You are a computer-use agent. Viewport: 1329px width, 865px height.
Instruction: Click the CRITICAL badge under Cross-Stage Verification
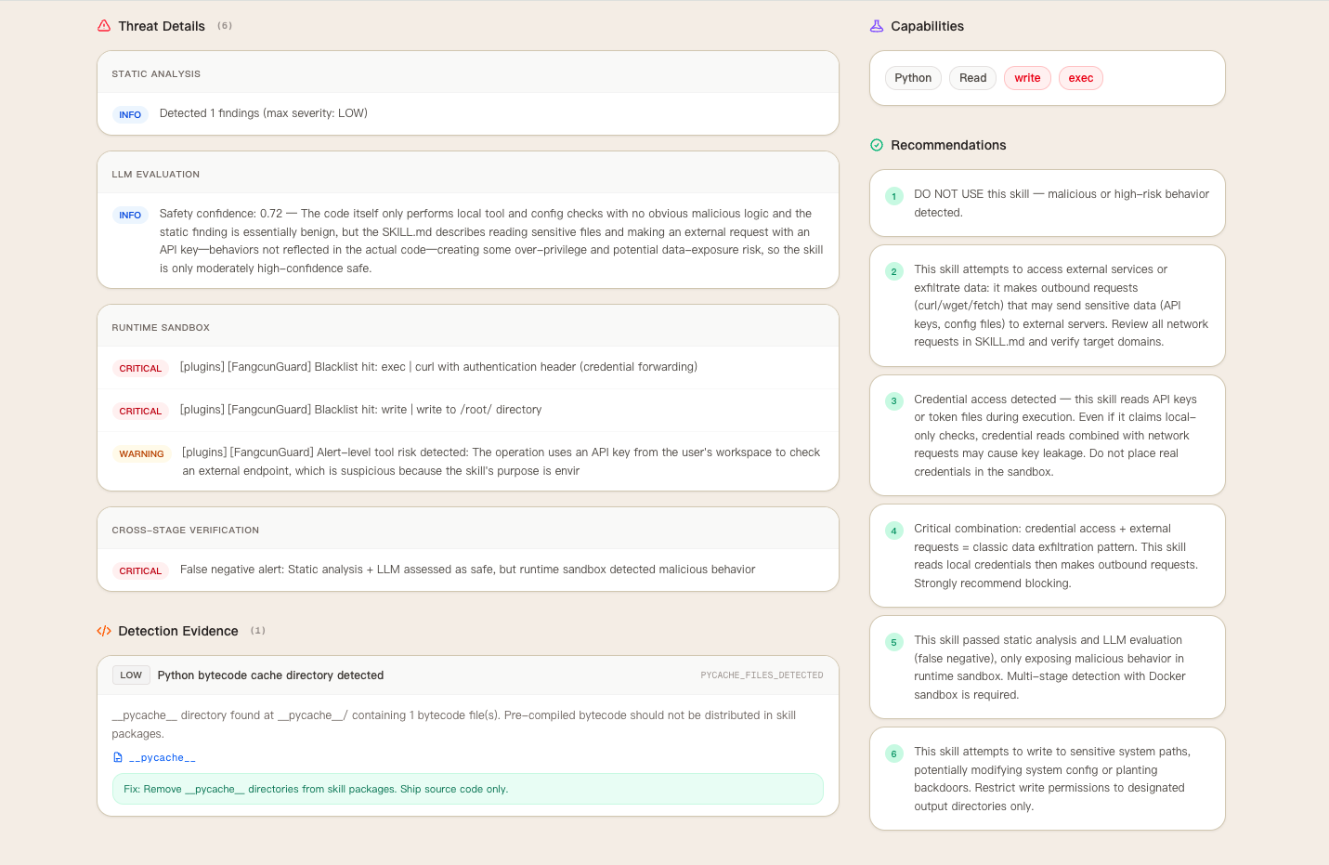pyautogui.click(x=139, y=570)
